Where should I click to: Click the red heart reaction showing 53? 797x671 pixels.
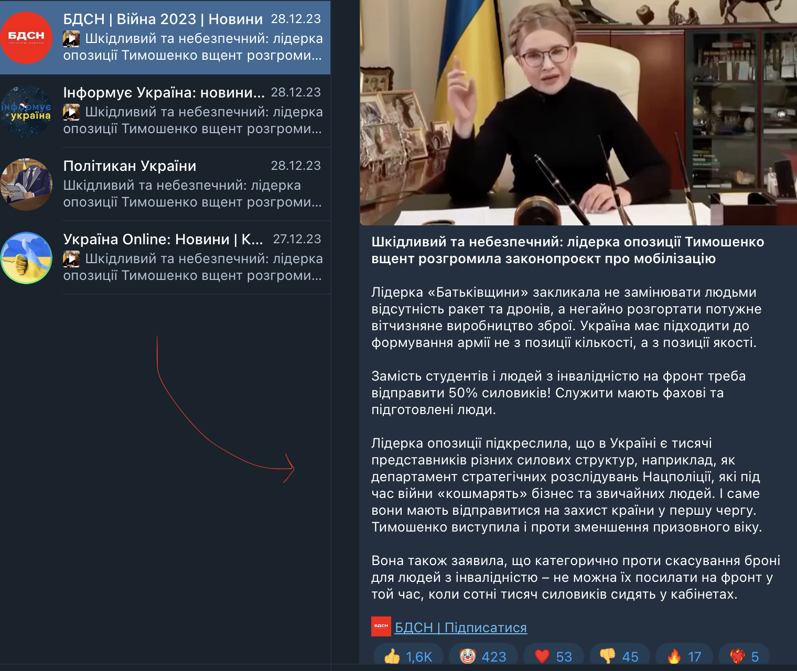point(553,656)
